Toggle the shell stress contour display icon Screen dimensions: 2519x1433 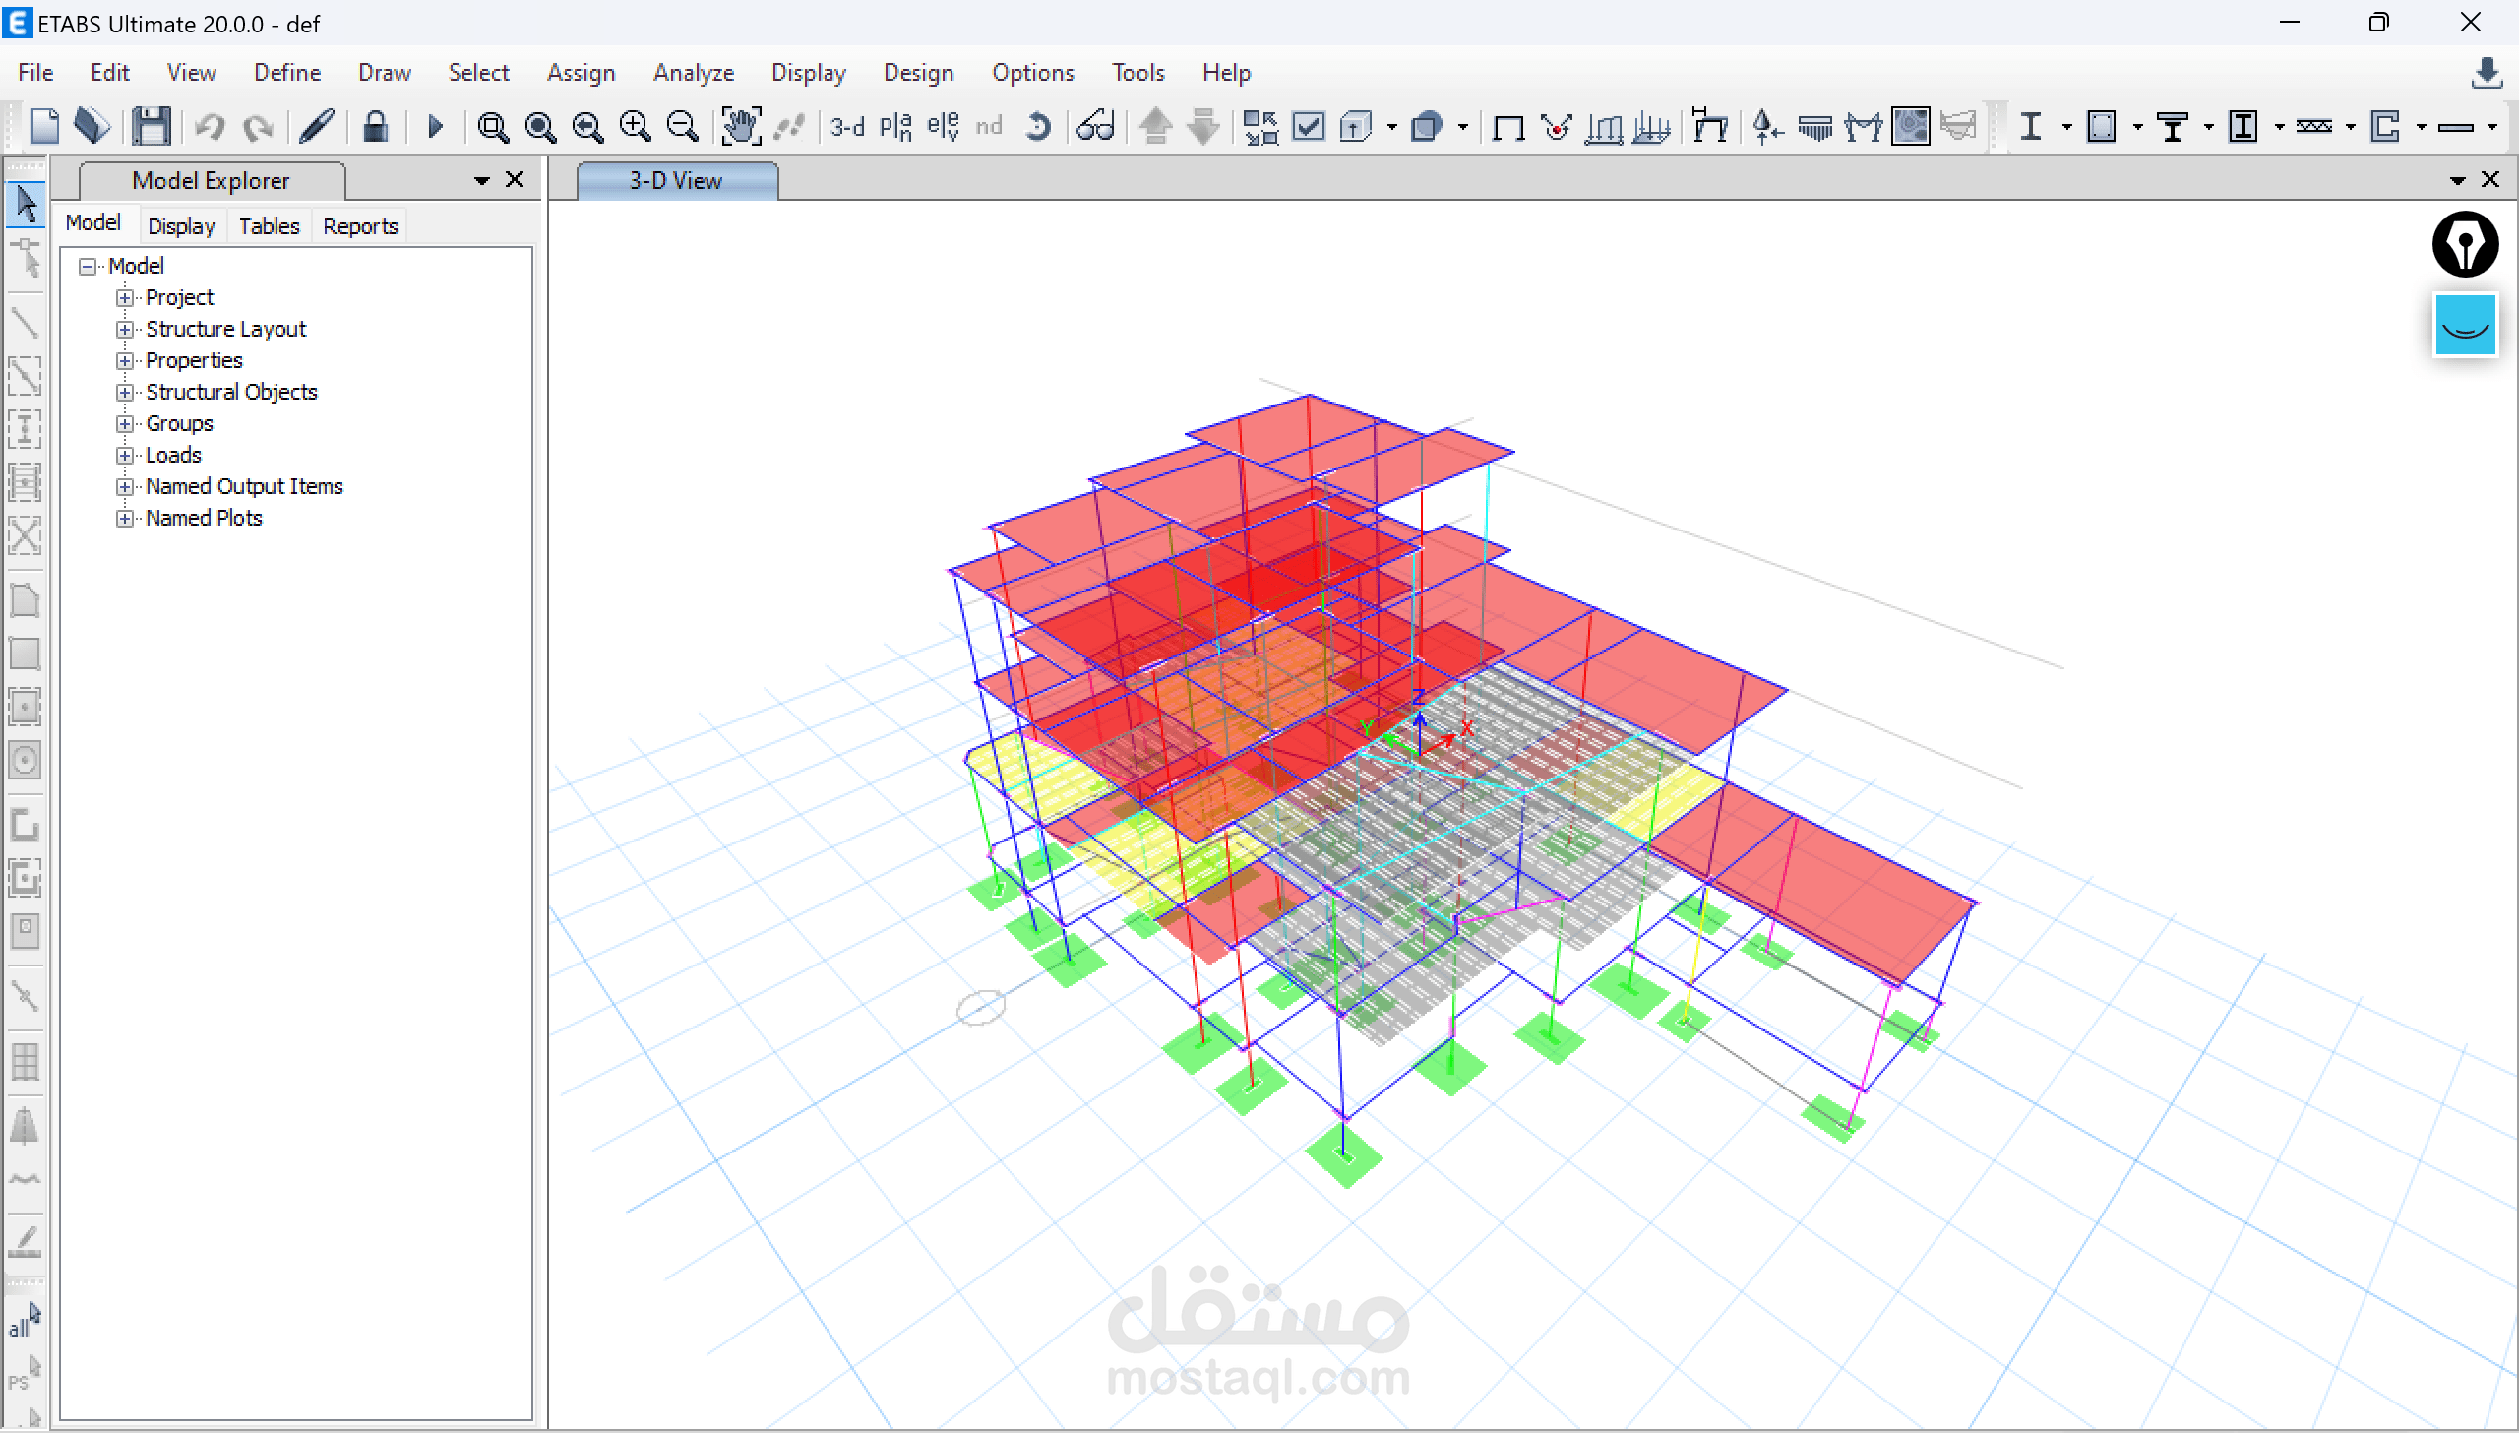(x=1910, y=127)
